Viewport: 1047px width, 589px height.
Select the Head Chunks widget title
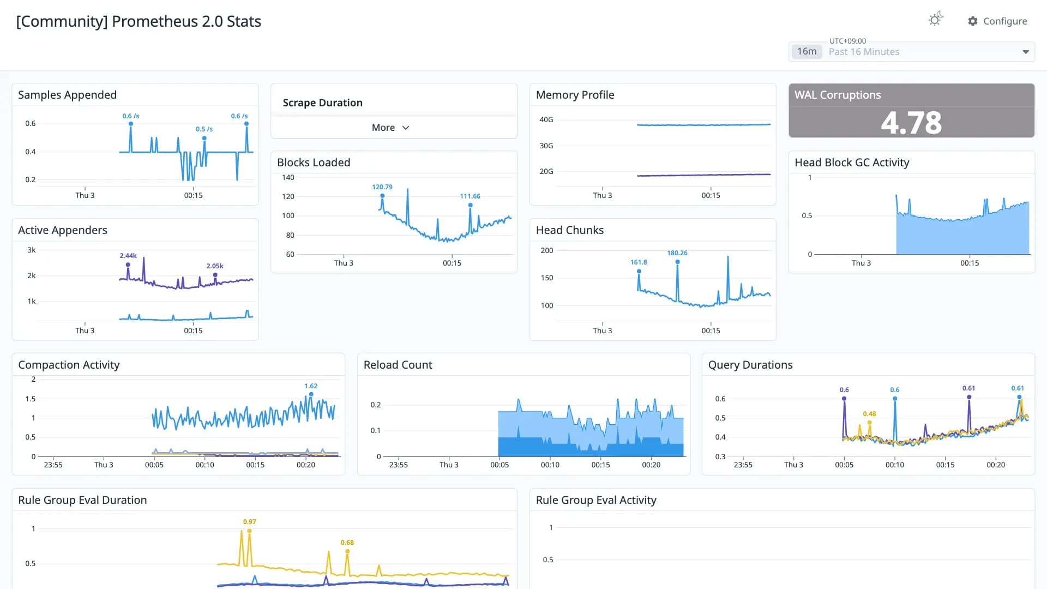click(570, 230)
